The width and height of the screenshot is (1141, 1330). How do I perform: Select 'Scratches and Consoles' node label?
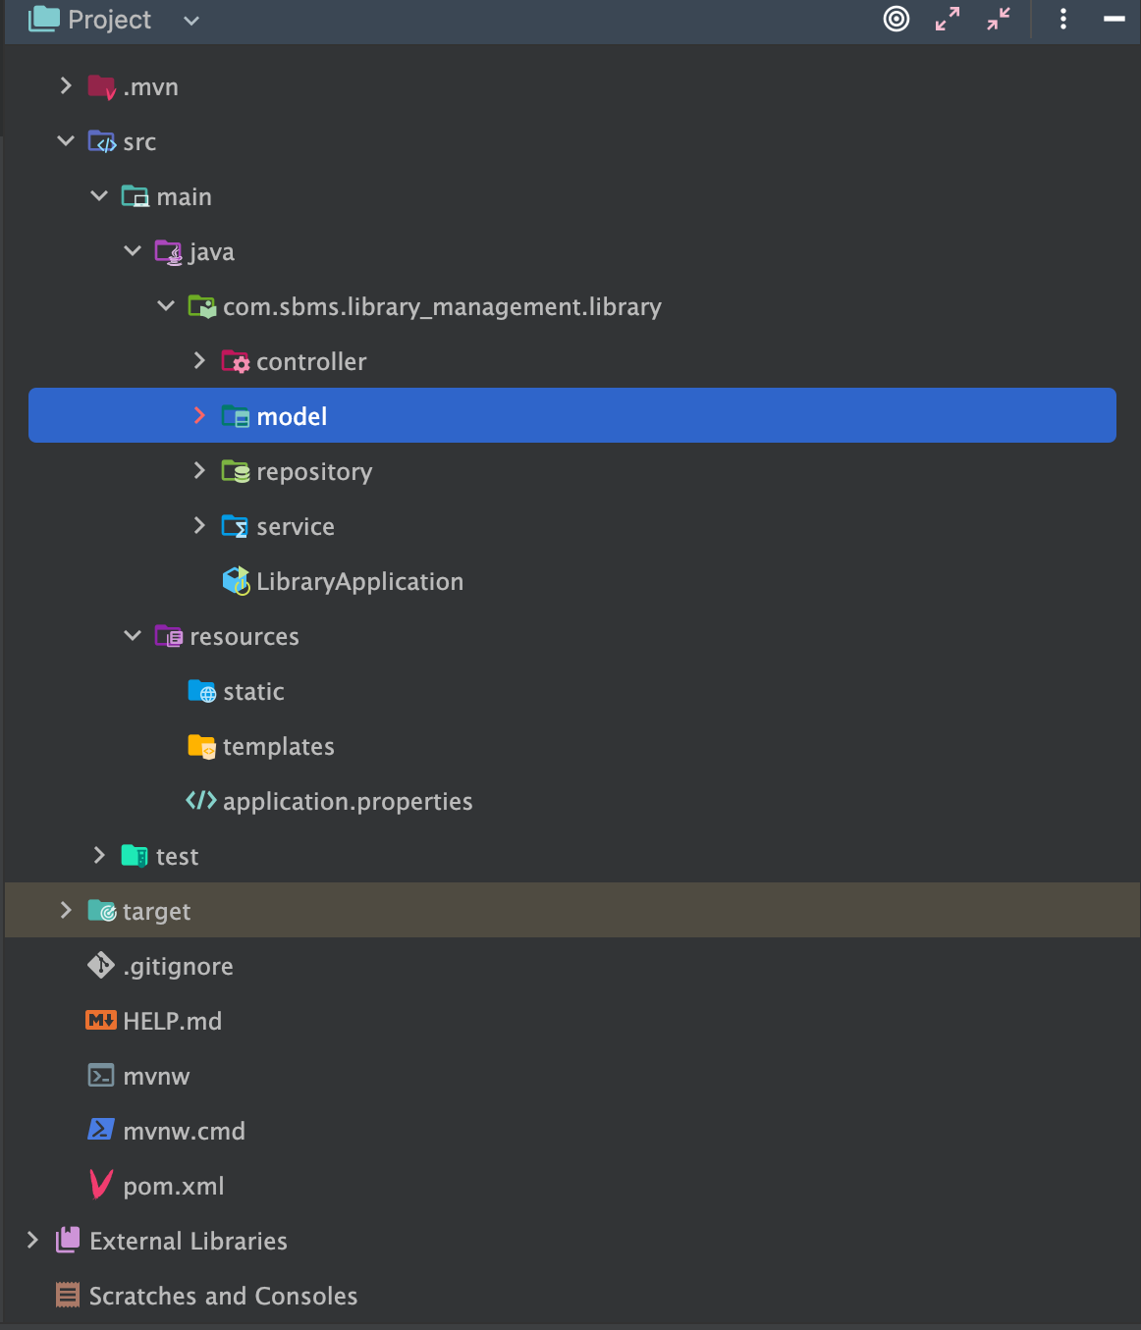coord(223,1297)
